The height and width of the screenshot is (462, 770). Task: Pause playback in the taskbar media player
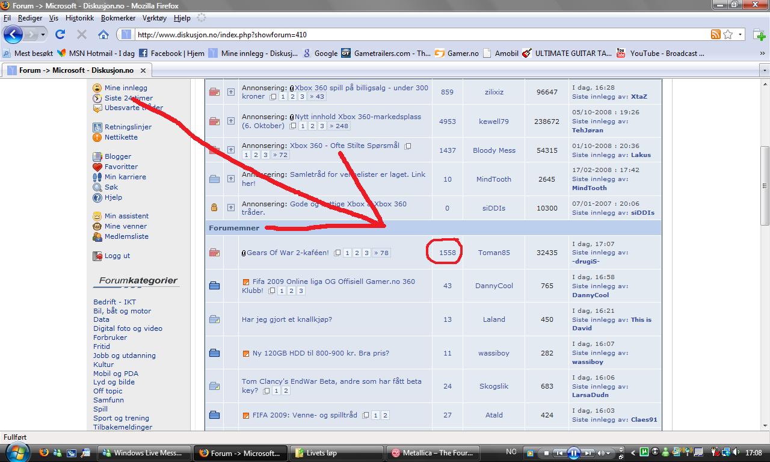pyautogui.click(x=573, y=452)
